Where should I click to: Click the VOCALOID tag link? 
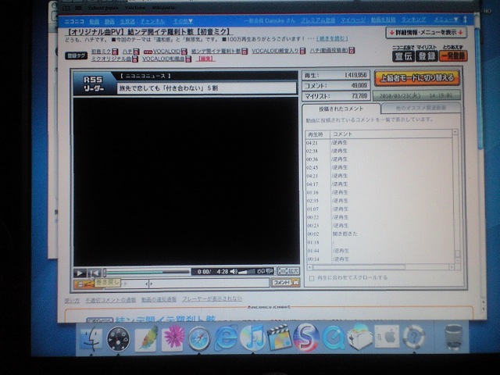(x=166, y=52)
